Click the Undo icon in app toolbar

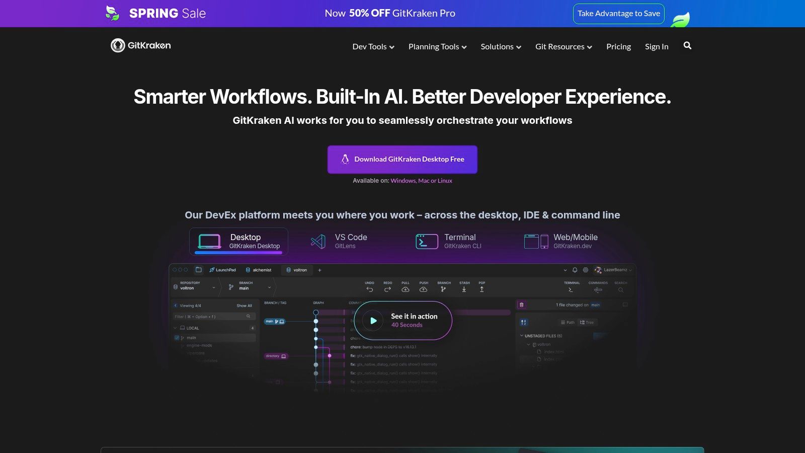(369, 289)
